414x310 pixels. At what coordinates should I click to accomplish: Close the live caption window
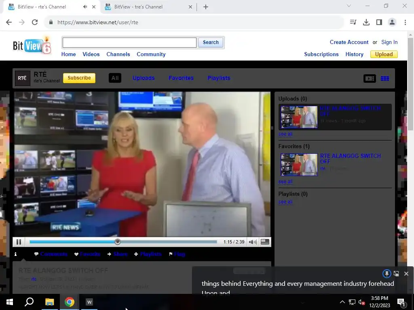pos(406,274)
